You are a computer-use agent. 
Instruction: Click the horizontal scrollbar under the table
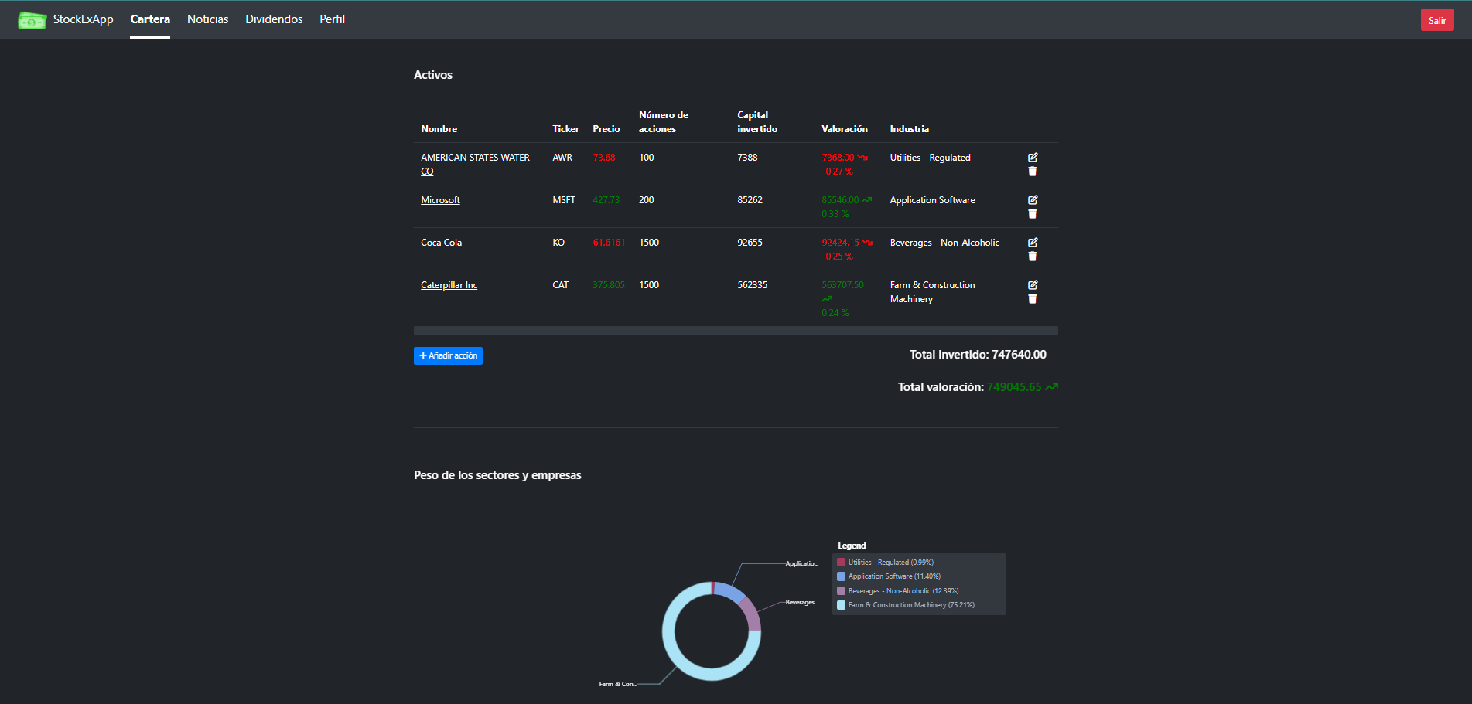[736, 331]
